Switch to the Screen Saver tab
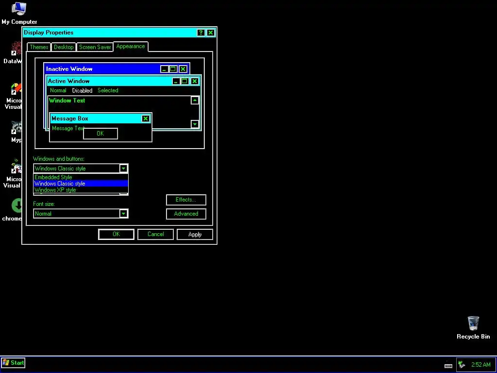Viewport: 497px width, 373px height. point(95,47)
